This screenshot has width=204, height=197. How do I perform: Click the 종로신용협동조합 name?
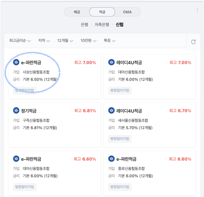pyautogui.click(x=132, y=168)
